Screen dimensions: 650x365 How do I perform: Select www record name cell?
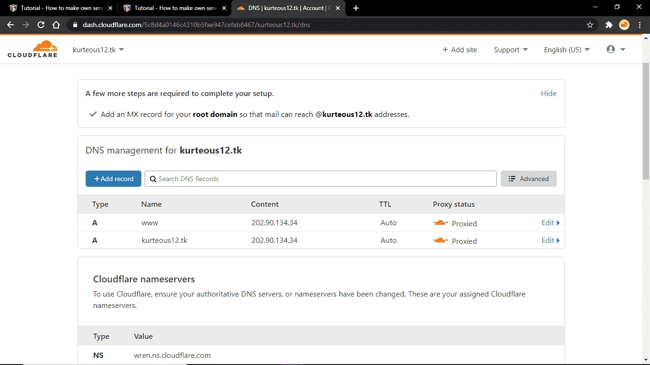[x=150, y=222]
